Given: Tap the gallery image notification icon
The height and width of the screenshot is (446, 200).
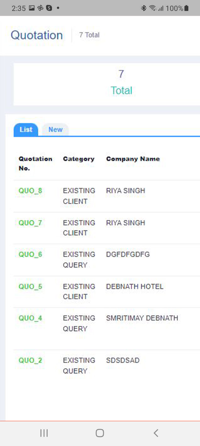Looking at the screenshot, I should coord(32,8).
